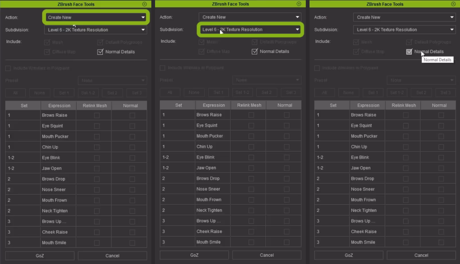Screen dimensions: 460x264
Task: Open Subdivision dropdown in middle panel
Action: click(250, 29)
